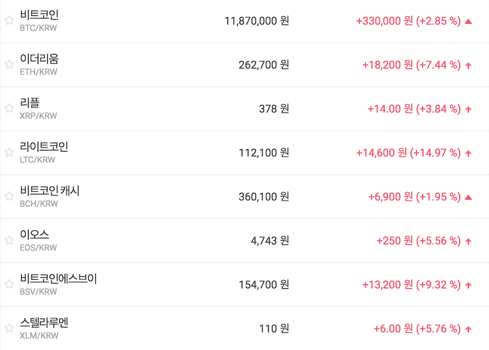
Task: Click the up arrow beside +14.97 %
Action: 468,153
